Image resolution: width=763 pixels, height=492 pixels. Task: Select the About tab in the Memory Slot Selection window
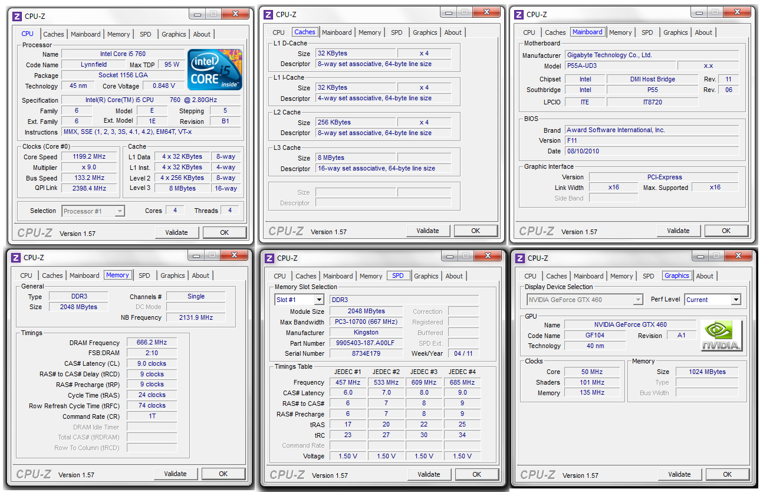pos(454,276)
